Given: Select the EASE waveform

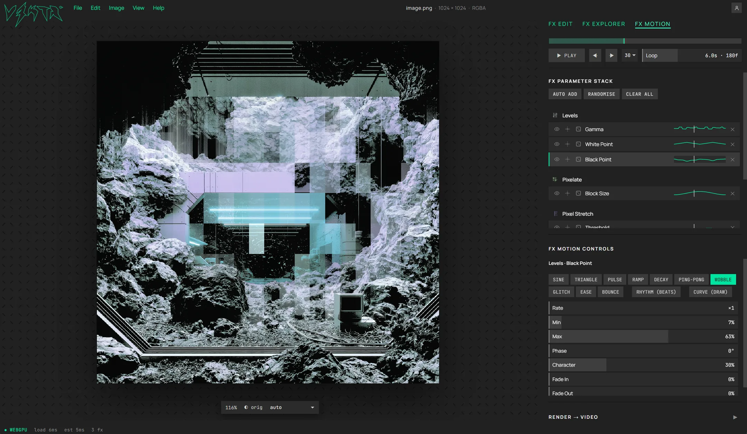Looking at the screenshot, I should [x=586, y=292].
